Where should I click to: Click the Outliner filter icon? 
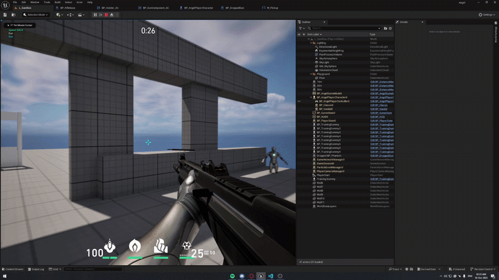(301, 28)
